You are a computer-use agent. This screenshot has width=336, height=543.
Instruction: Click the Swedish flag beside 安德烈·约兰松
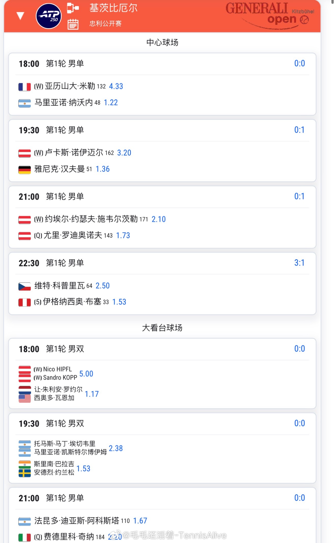click(25, 473)
